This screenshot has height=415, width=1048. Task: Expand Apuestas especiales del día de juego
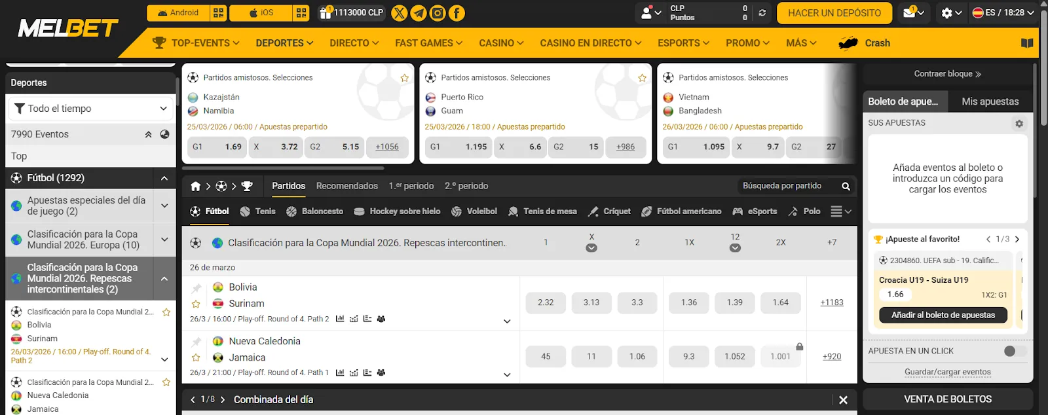pos(164,206)
